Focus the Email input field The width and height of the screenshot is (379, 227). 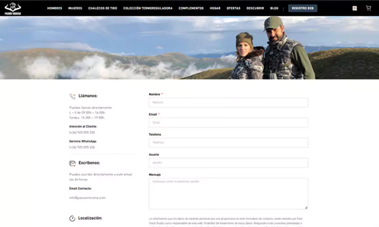228,122
